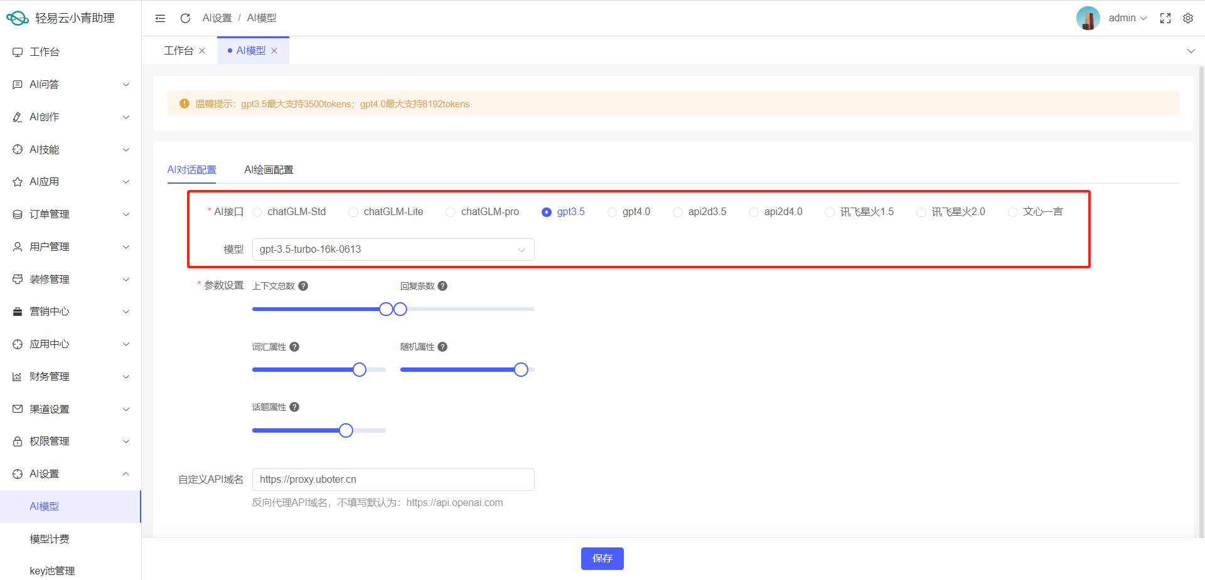1205x580 pixels.
Task: Click the 应用中心 sidebar icon
Action: pos(18,344)
